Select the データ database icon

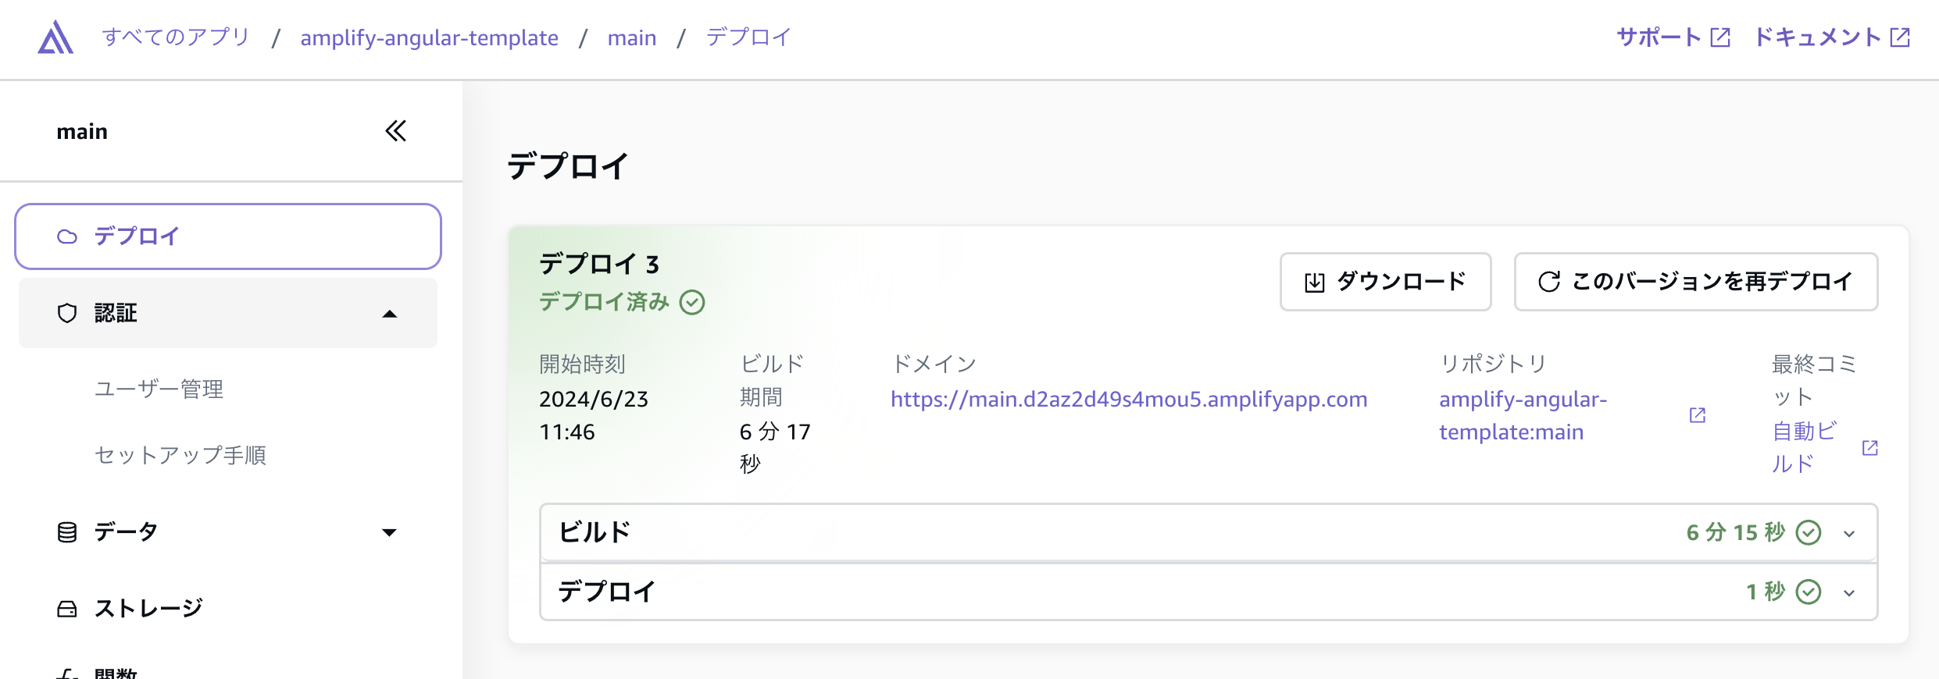tap(67, 531)
